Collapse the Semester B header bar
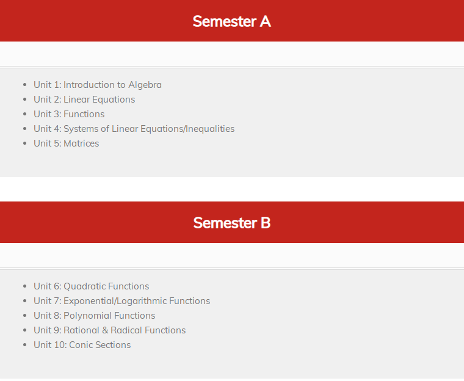 tap(232, 222)
